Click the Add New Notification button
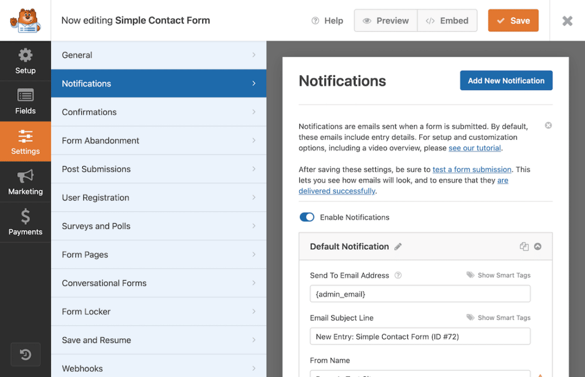Viewport: 585px width, 377px height. coord(506,80)
